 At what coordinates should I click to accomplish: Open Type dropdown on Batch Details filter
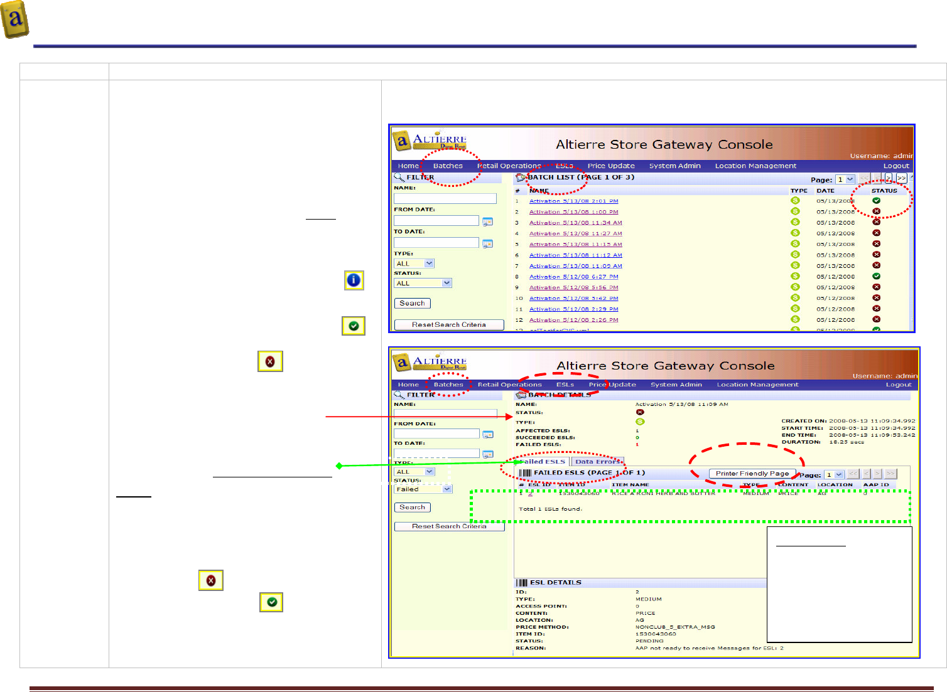[x=414, y=471]
